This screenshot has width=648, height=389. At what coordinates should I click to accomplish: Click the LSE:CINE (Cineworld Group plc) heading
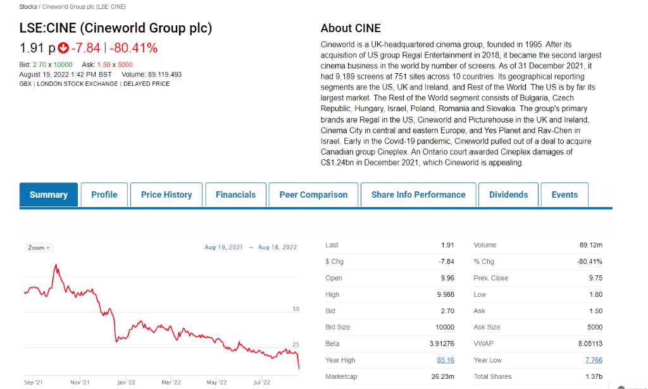116,28
